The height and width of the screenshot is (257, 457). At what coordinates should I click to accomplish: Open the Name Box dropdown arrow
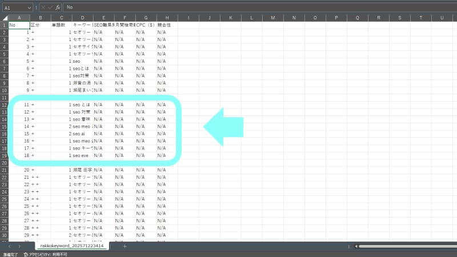point(29,7)
